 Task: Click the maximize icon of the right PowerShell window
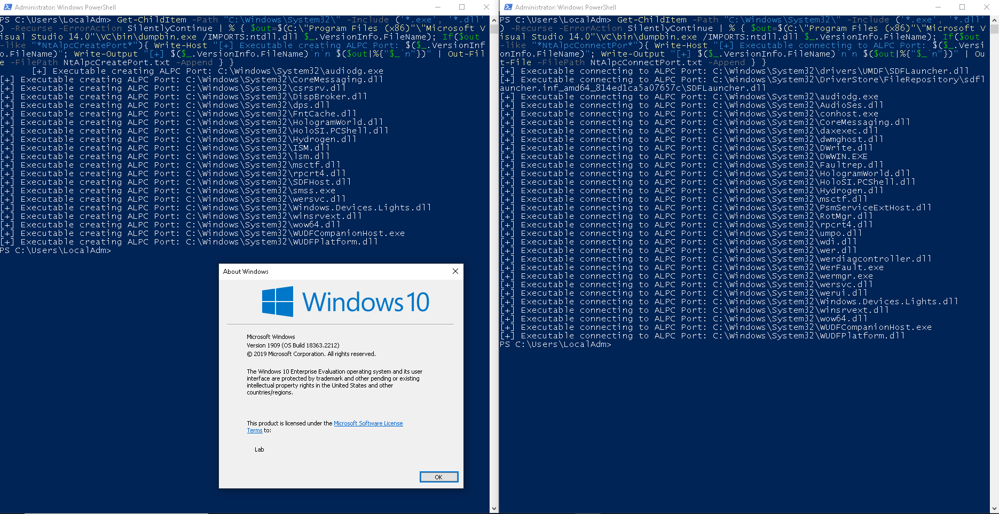[962, 7]
